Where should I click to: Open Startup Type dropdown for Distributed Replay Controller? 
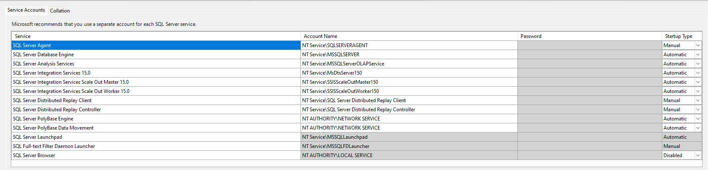pyautogui.click(x=698, y=110)
